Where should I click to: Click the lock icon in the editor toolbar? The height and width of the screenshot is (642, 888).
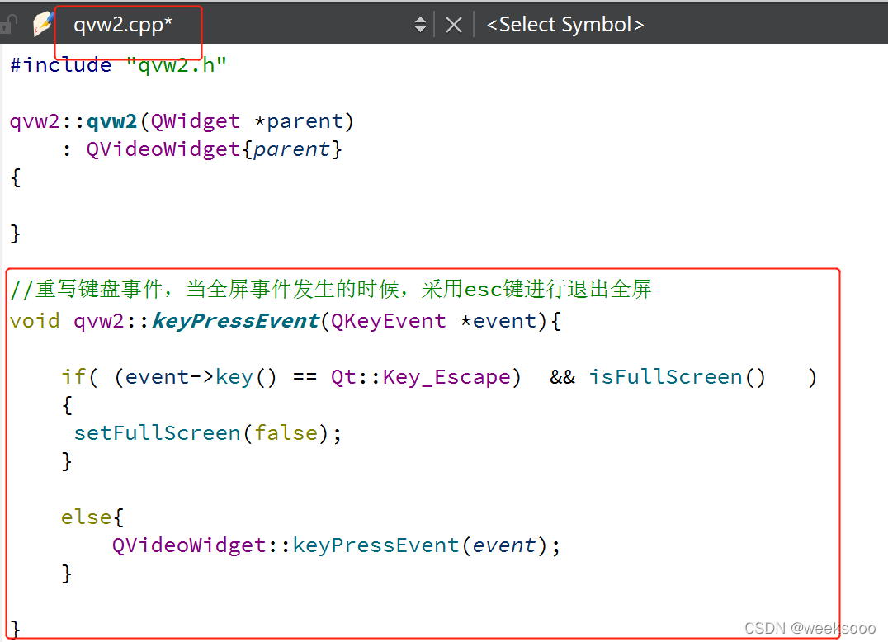8,25
